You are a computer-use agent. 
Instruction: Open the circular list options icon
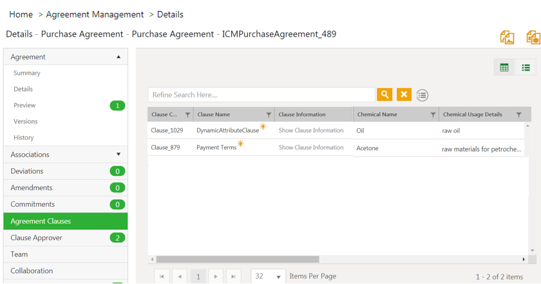pos(422,95)
